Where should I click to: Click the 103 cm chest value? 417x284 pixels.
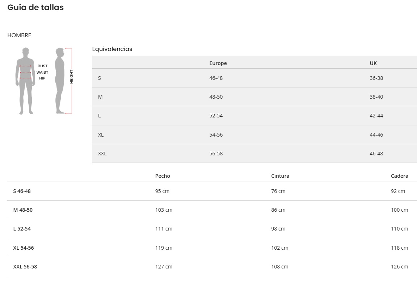click(x=164, y=210)
